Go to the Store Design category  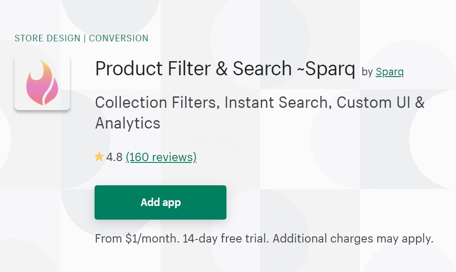(47, 38)
